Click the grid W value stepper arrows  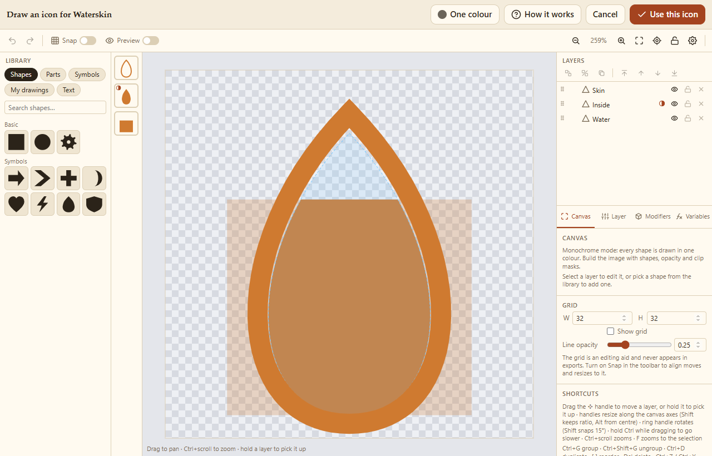624,319
